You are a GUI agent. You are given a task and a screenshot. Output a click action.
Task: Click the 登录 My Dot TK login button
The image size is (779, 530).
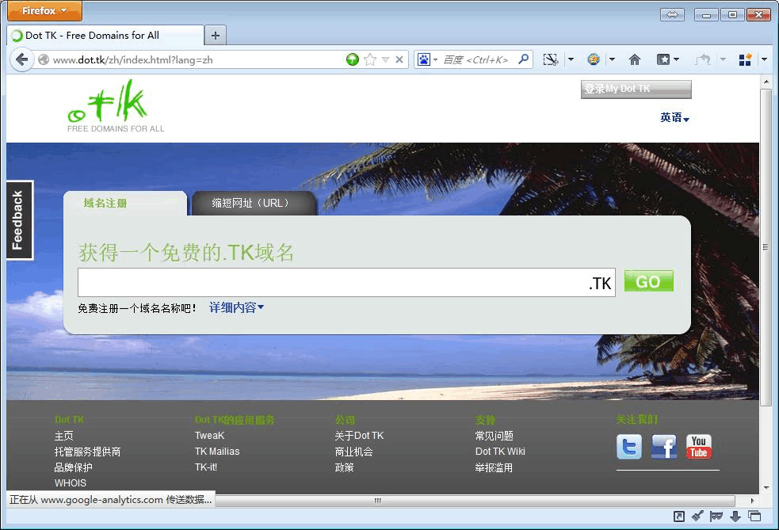coord(636,89)
